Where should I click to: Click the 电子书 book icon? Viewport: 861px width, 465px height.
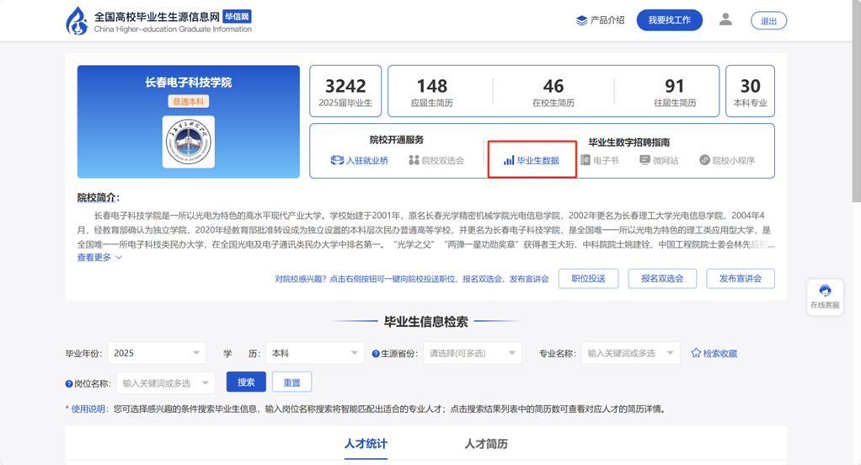click(x=586, y=160)
